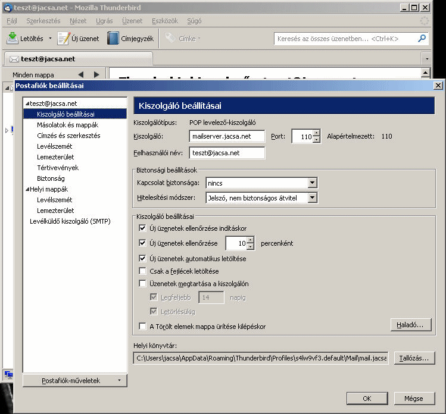Click the interval minutes value field
The width and height of the screenshot is (446, 414).
tap(236, 243)
